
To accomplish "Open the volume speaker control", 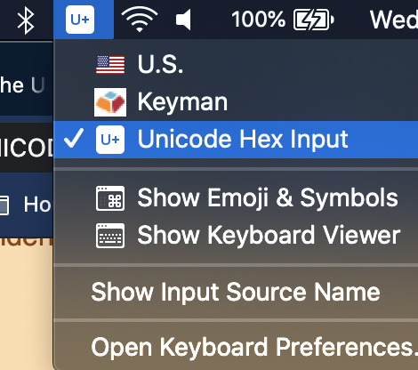I will tap(183, 20).
